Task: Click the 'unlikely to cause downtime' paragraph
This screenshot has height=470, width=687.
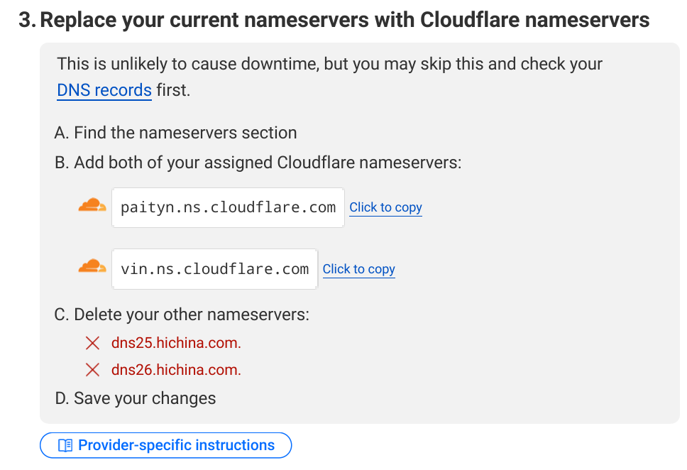Action: point(329,64)
